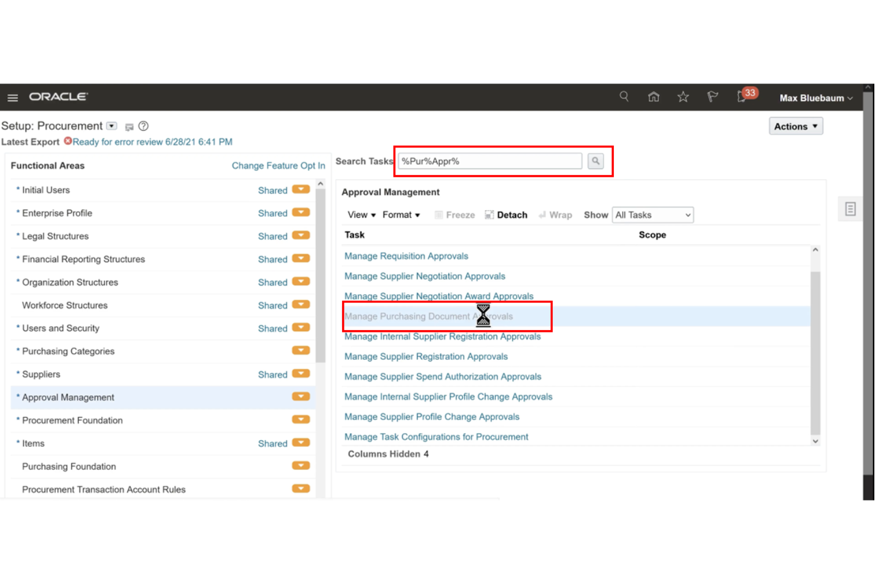This screenshot has height=584, width=876.
Task: Open orange menu for Purchasing Categories
Action: point(301,351)
